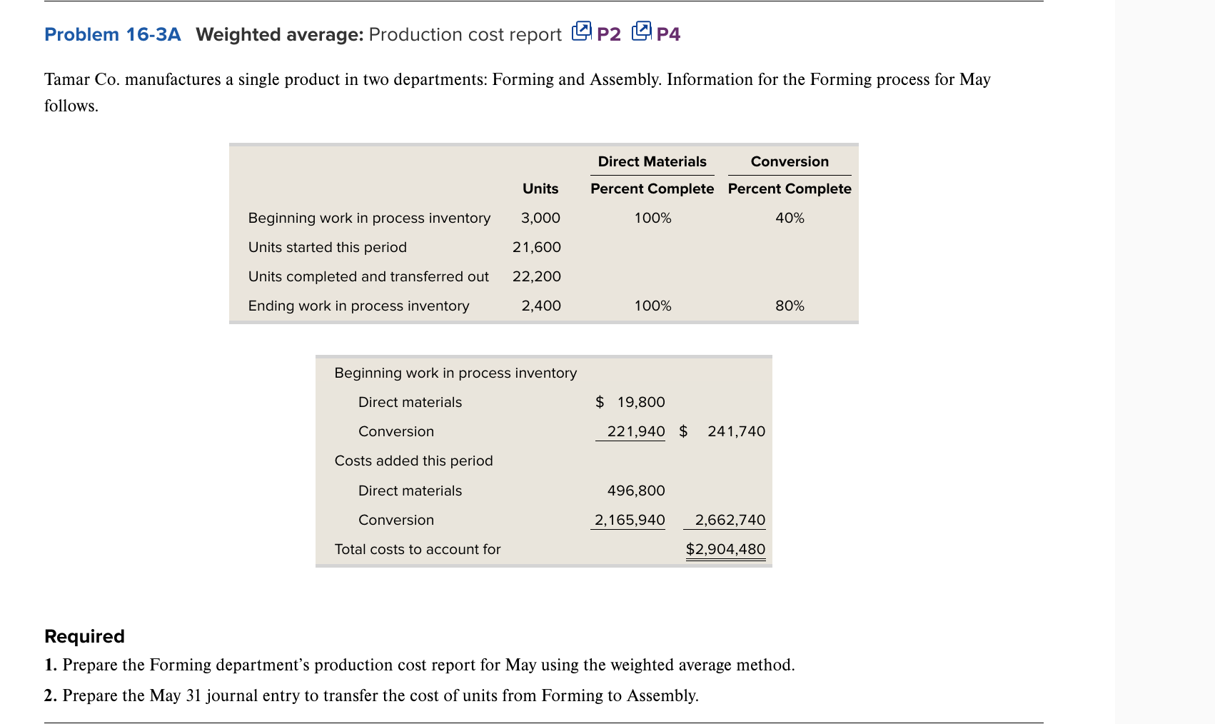
Task: Select the Percent Complete header under Conversion
Action: [789, 188]
